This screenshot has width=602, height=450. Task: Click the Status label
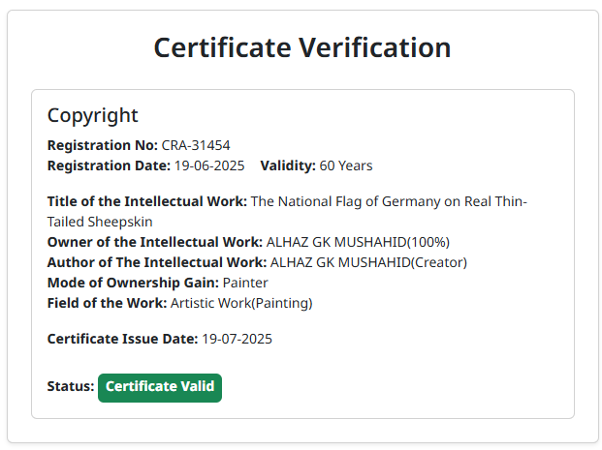71,386
